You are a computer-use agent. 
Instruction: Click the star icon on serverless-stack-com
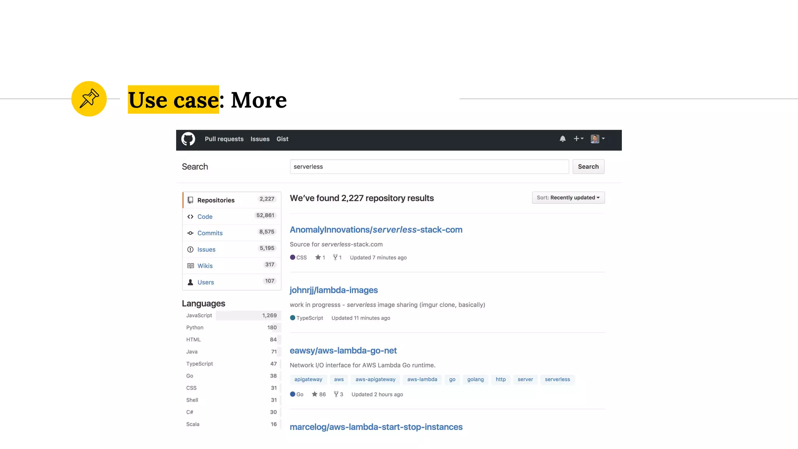coord(318,257)
